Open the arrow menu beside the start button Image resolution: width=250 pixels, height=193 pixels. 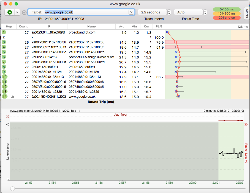tap(17, 12)
